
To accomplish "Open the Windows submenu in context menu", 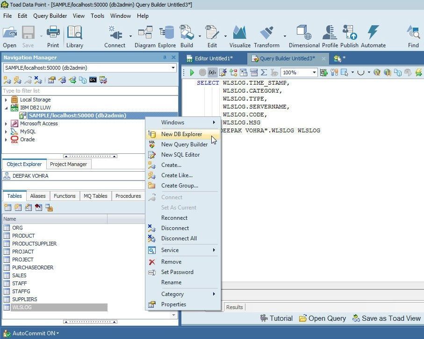I will (x=183, y=123).
